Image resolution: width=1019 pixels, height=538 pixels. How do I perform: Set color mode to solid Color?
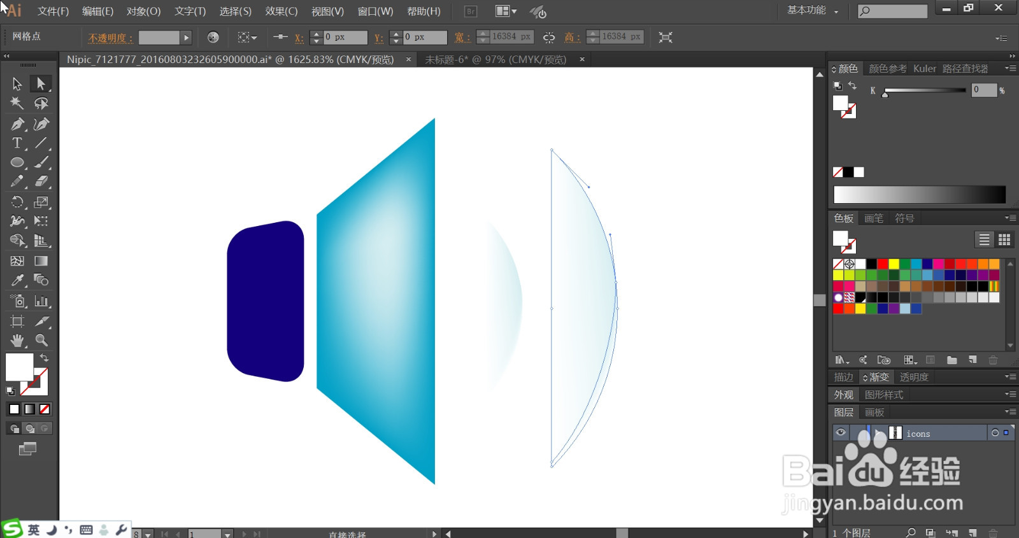pos(14,409)
